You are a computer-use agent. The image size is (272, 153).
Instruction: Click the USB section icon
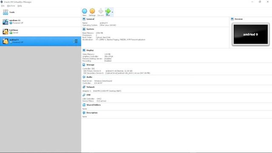84,95
